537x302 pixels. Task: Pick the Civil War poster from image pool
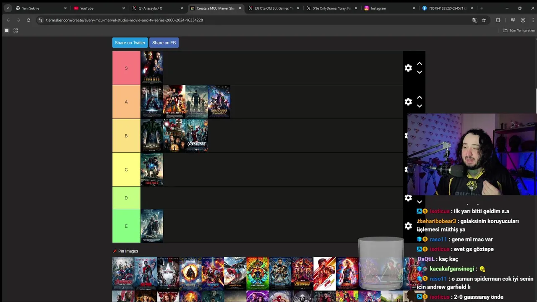click(x=168, y=273)
